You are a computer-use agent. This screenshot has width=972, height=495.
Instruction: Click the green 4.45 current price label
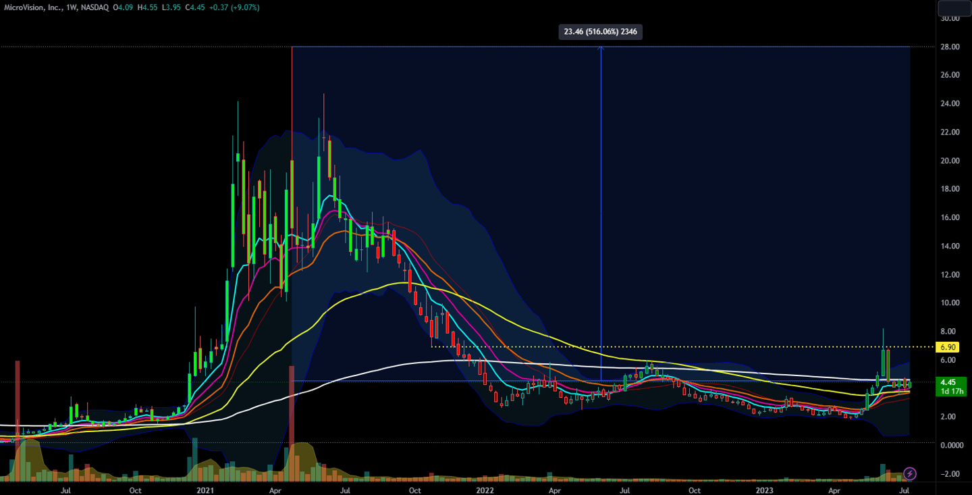tap(948, 382)
